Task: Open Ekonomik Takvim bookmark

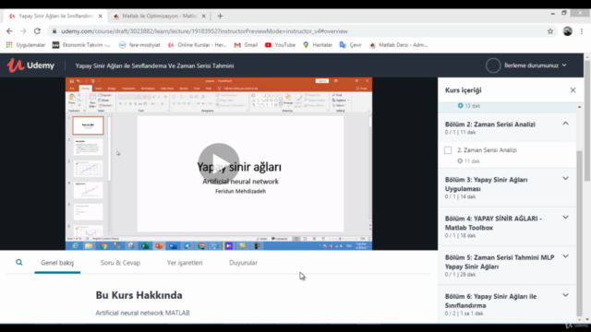Action: 81,45
